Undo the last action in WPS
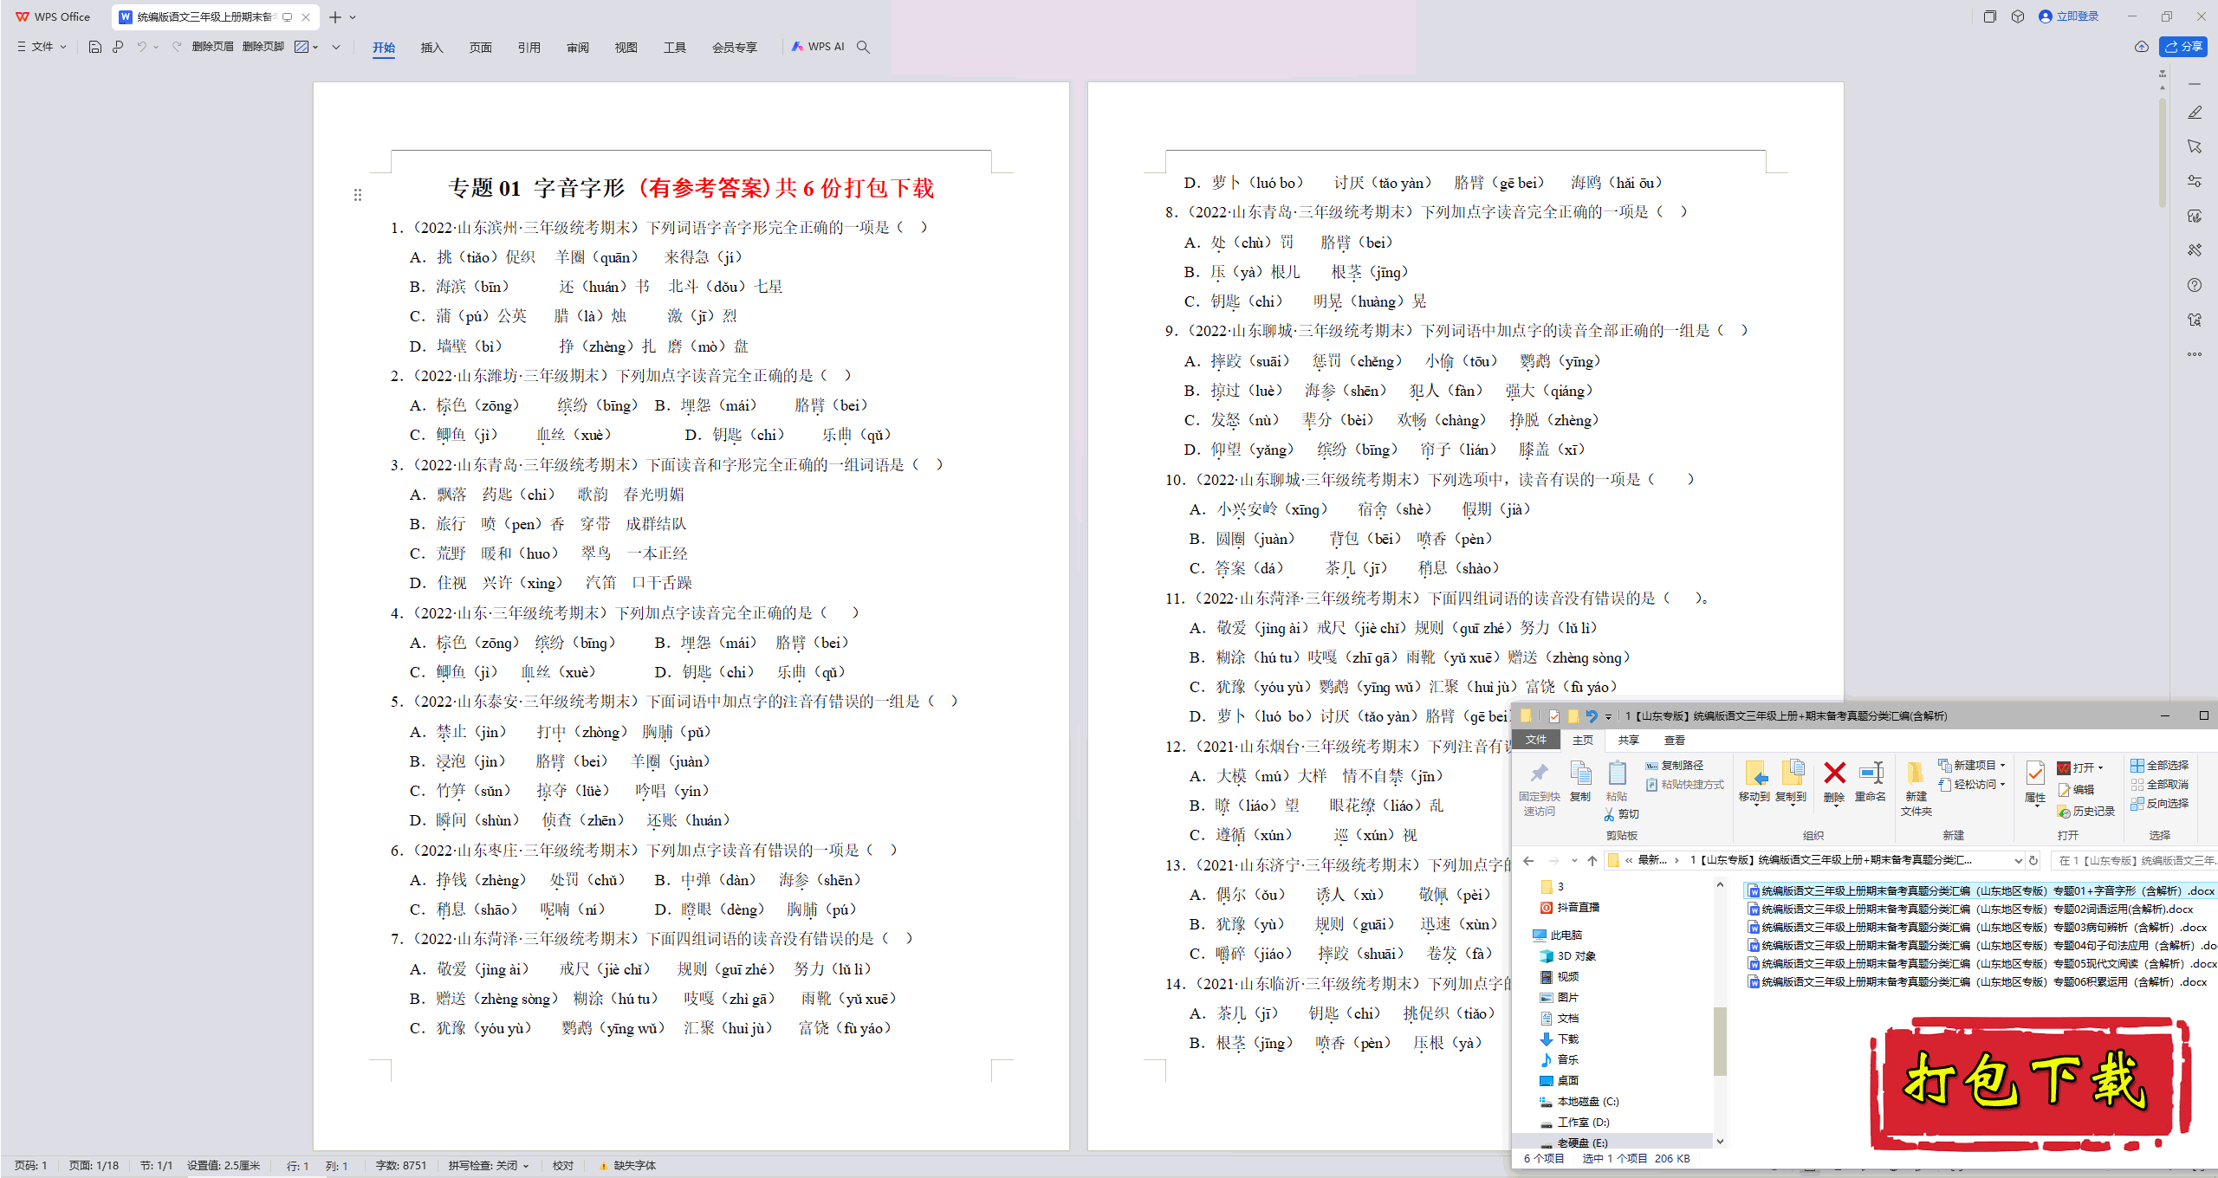Viewport: 2218px width, 1178px height. pyautogui.click(x=141, y=47)
